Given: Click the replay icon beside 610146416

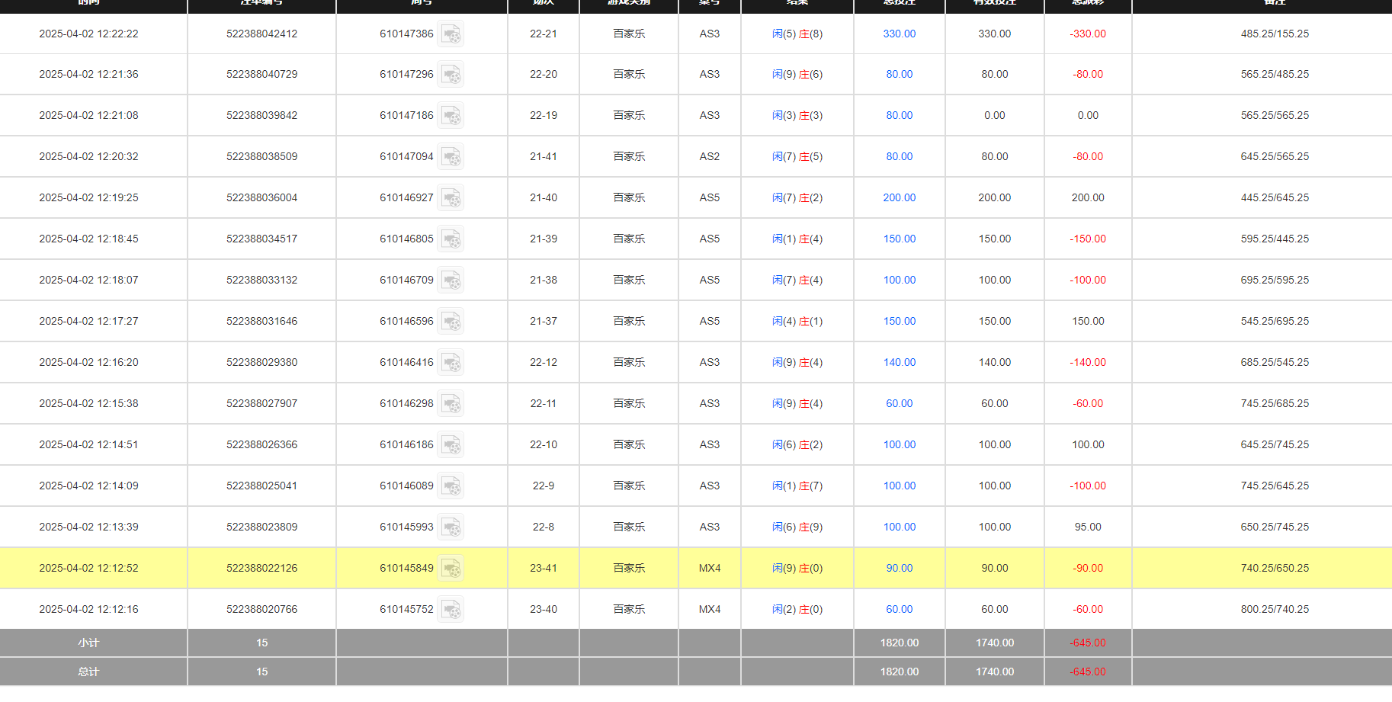Looking at the screenshot, I should pos(451,363).
